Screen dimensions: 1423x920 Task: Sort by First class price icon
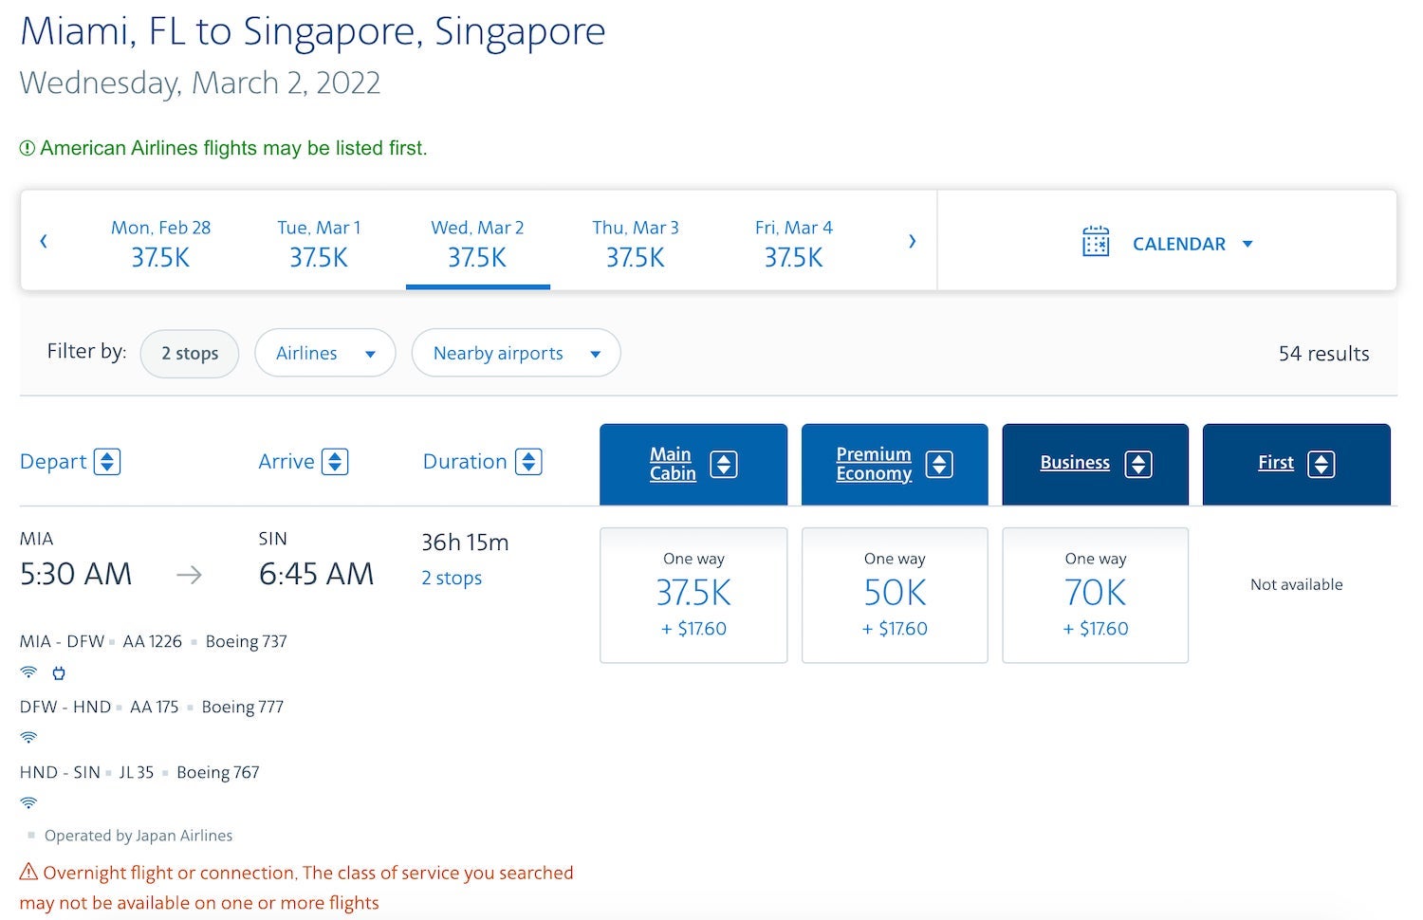[x=1321, y=464]
